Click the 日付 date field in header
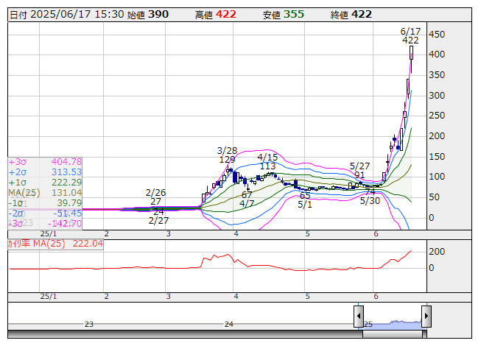481x346 pixels. 66,14
